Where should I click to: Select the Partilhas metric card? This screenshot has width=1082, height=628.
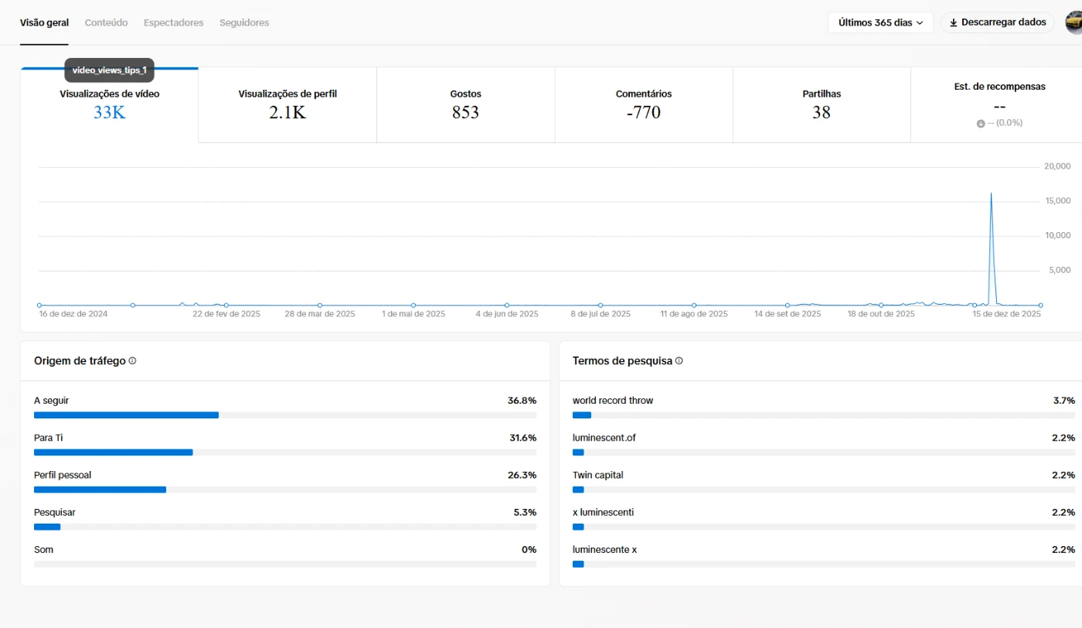[x=822, y=105]
